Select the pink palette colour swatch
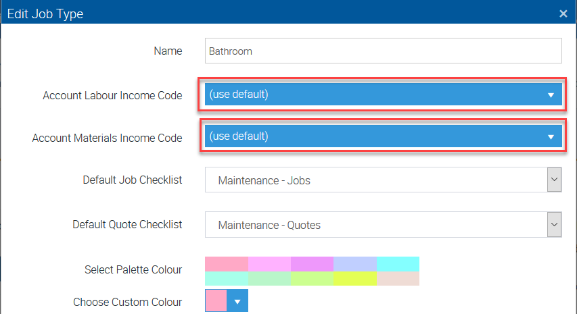 click(x=227, y=263)
